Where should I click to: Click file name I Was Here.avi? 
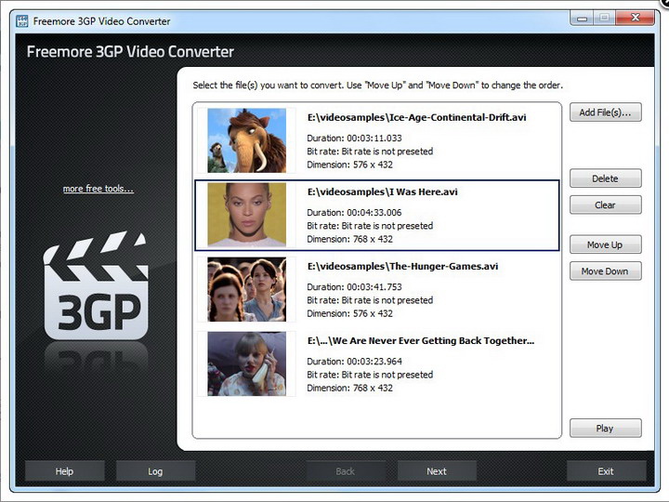click(382, 192)
